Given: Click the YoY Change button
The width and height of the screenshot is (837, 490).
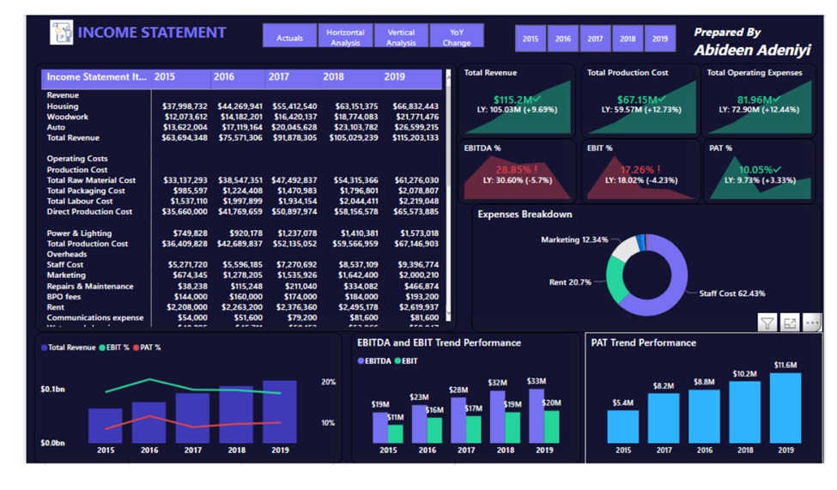Looking at the screenshot, I should click(x=457, y=37).
